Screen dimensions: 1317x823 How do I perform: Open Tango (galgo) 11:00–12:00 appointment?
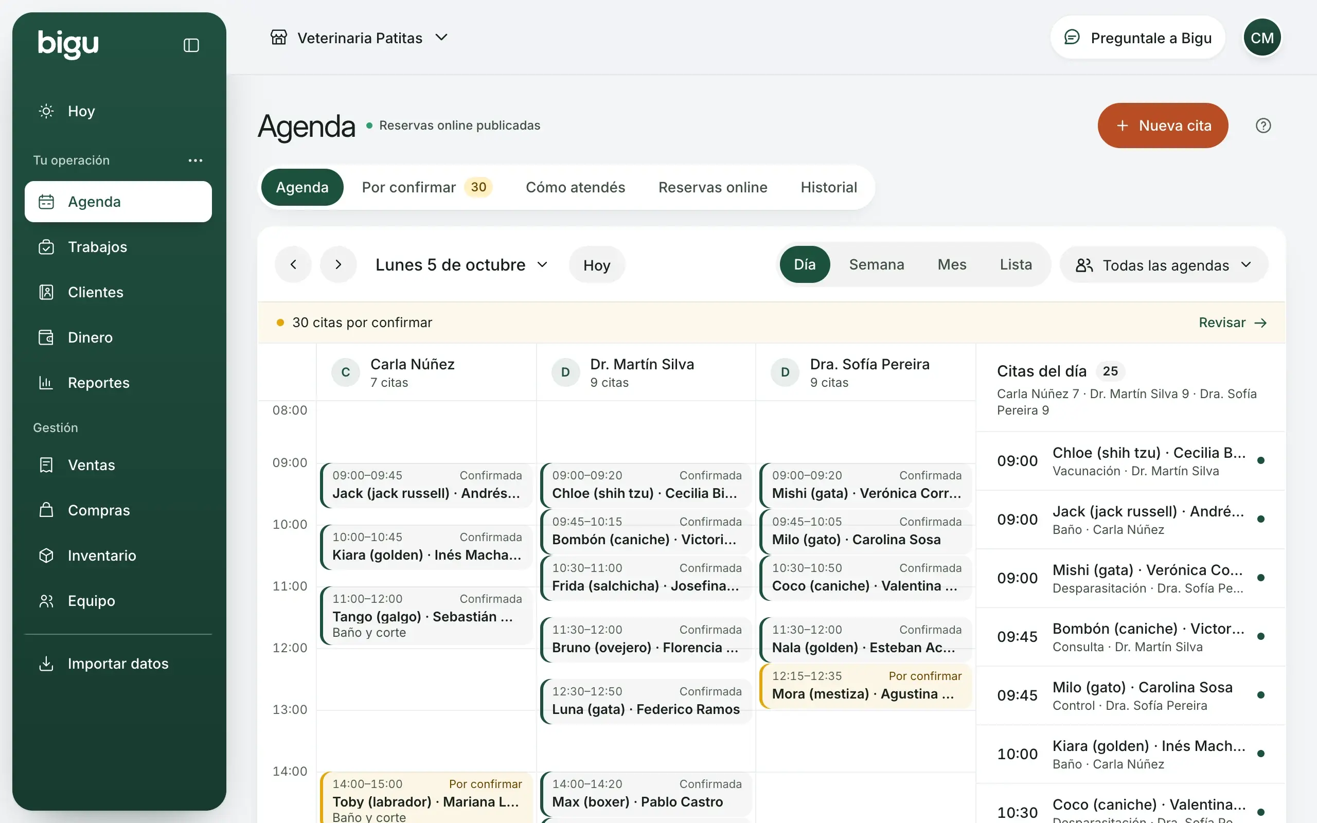coord(426,616)
